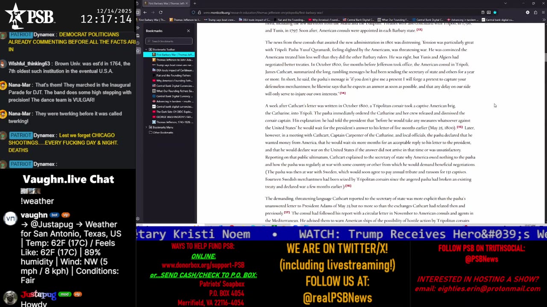
Task: Click the sidebar toggle icon beside back arrow
Action: 138,12
